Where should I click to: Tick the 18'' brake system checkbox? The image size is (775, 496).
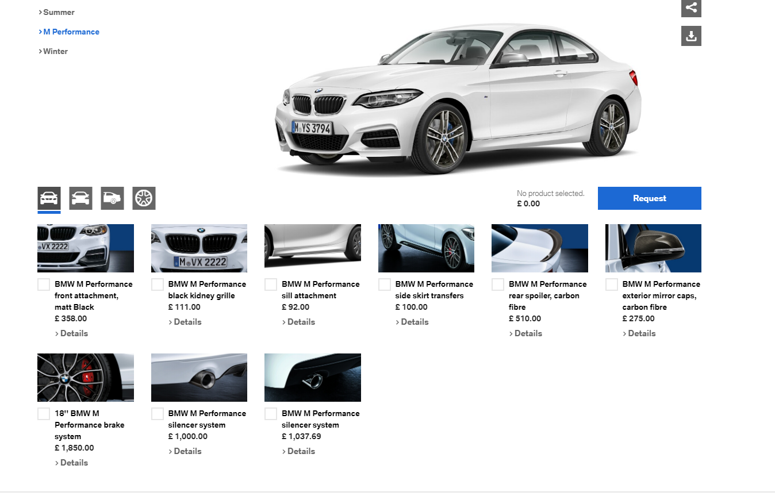click(44, 414)
